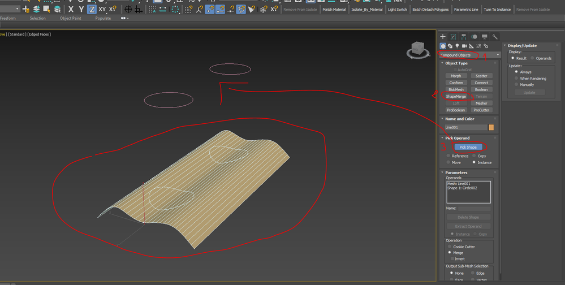Click the Boolean object type button
Image resolution: width=565 pixels, height=285 pixels.
click(x=481, y=90)
